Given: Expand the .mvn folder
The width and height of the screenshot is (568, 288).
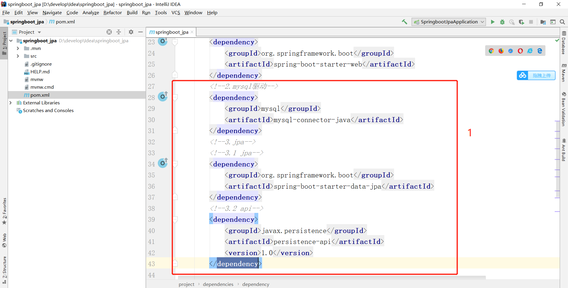Looking at the screenshot, I should [18, 48].
